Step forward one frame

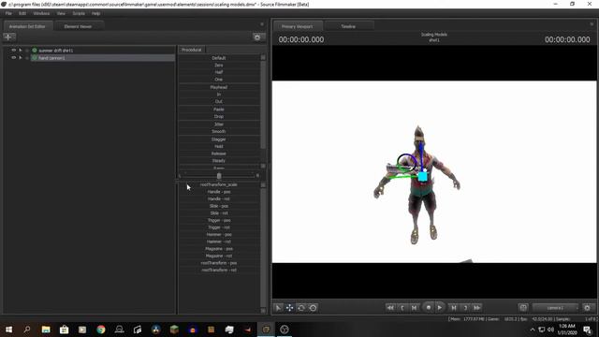click(x=453, y=308)
